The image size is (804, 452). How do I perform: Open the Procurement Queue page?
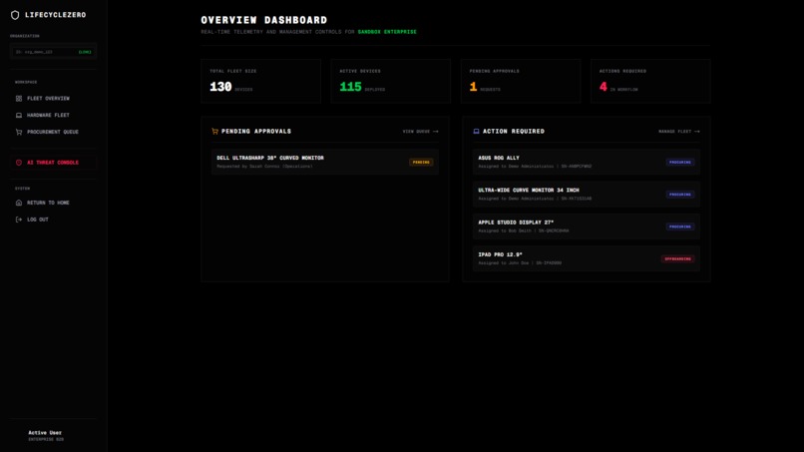(53, 132)
